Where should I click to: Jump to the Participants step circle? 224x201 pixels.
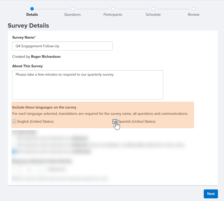click(113, 8)
